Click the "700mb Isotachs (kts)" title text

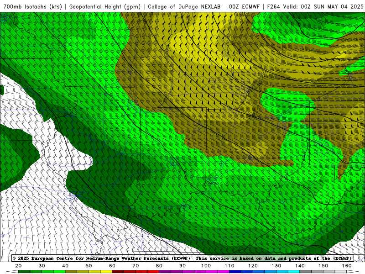pos(32,6)
